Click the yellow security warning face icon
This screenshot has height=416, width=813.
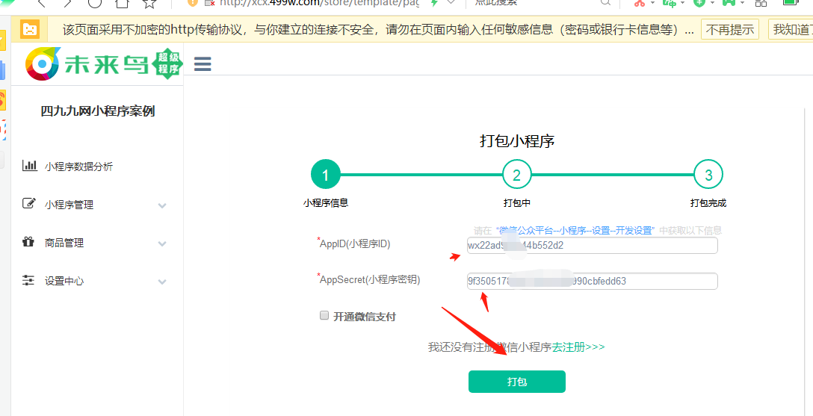click(30, 30)
